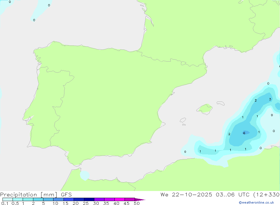Click the '3' precipitation value on the map
280x205 pixels.
pos(270,99)
